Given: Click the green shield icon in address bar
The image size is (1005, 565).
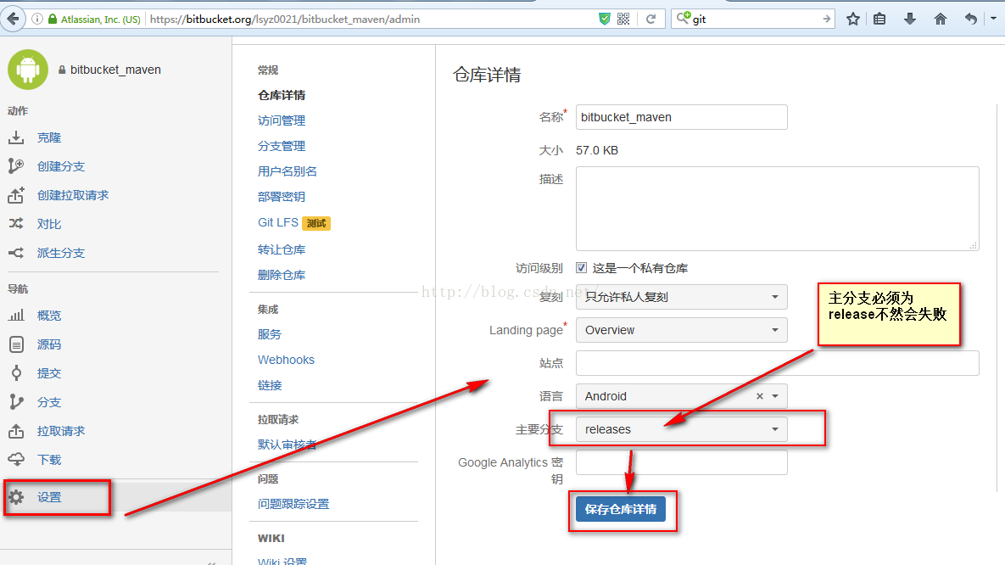Looking at the screenshot, I should pos(604,20).
